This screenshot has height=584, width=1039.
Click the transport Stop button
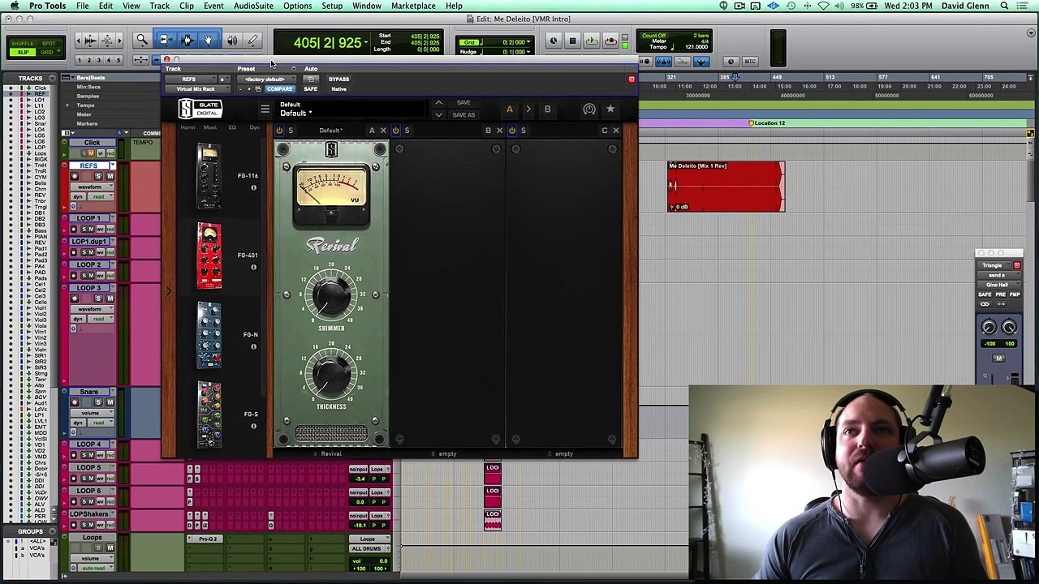tap(572, 41)
